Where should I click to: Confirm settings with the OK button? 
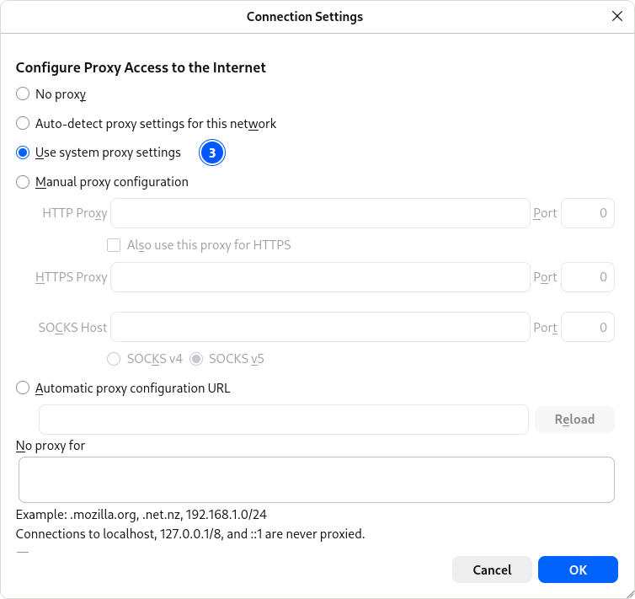[578, 570]
